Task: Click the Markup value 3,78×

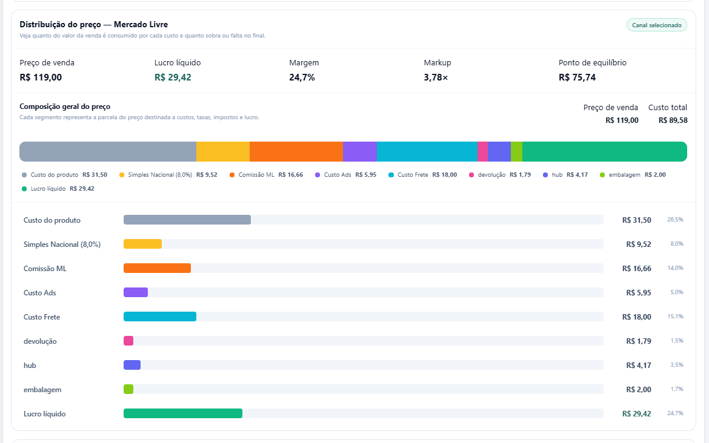Action: tap(436, 77)
